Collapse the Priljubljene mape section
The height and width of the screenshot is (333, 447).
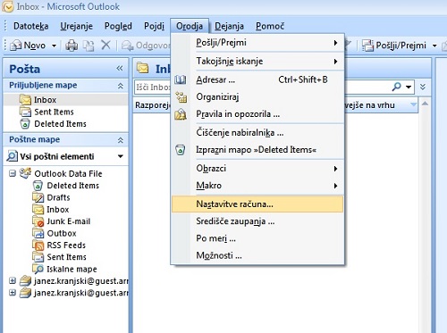pyautogui.click(x=121, y=86)
